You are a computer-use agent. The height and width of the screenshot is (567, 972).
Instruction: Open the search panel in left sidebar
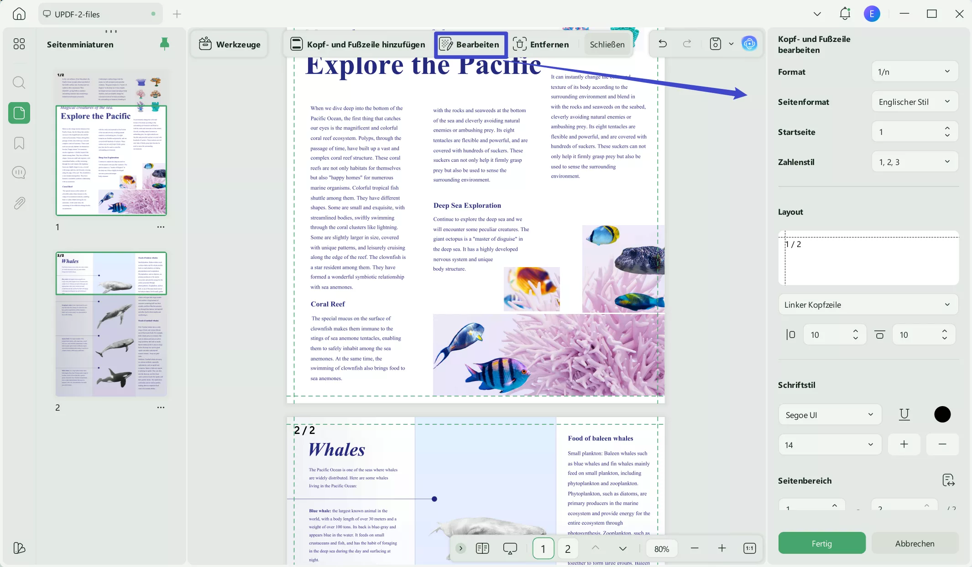(x=19, y=82)
